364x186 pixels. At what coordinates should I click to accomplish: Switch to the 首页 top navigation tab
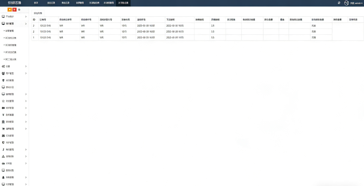[x=36, y=3]
